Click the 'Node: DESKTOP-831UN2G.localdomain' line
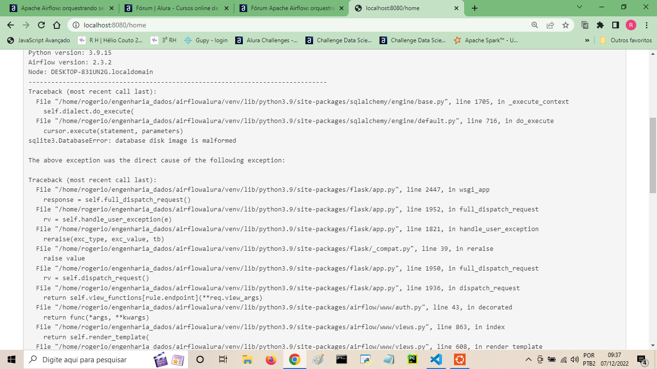Viewport: 657px width, 369px height. click(x=90, y=72)
